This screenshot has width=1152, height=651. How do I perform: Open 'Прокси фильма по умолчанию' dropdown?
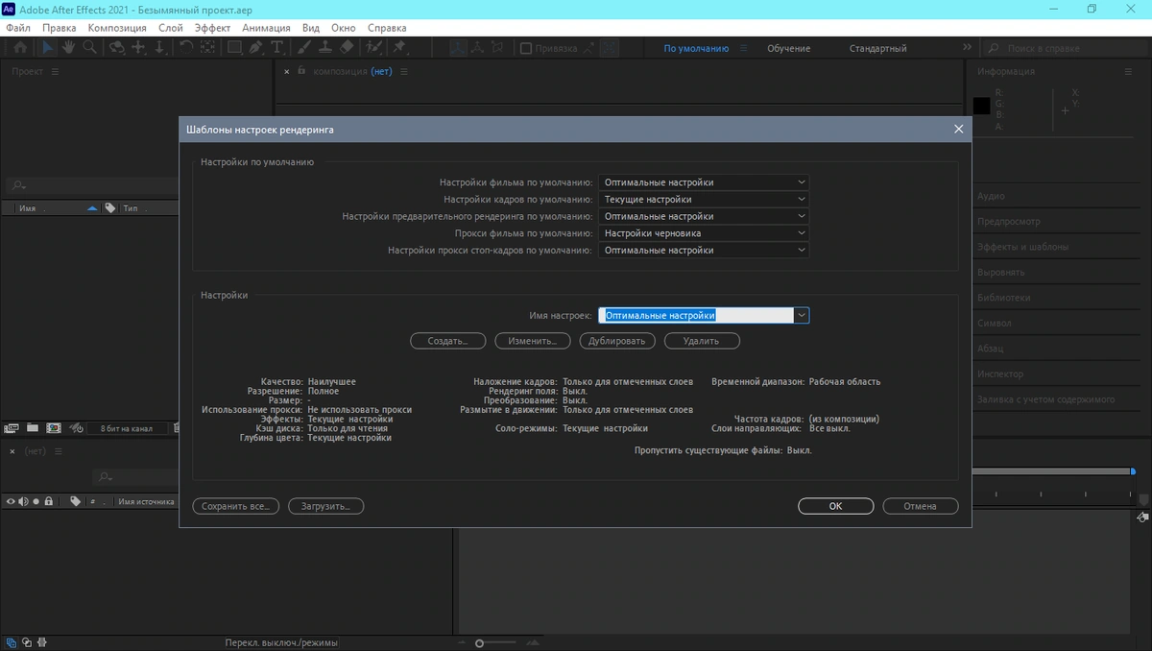(704, 233)
